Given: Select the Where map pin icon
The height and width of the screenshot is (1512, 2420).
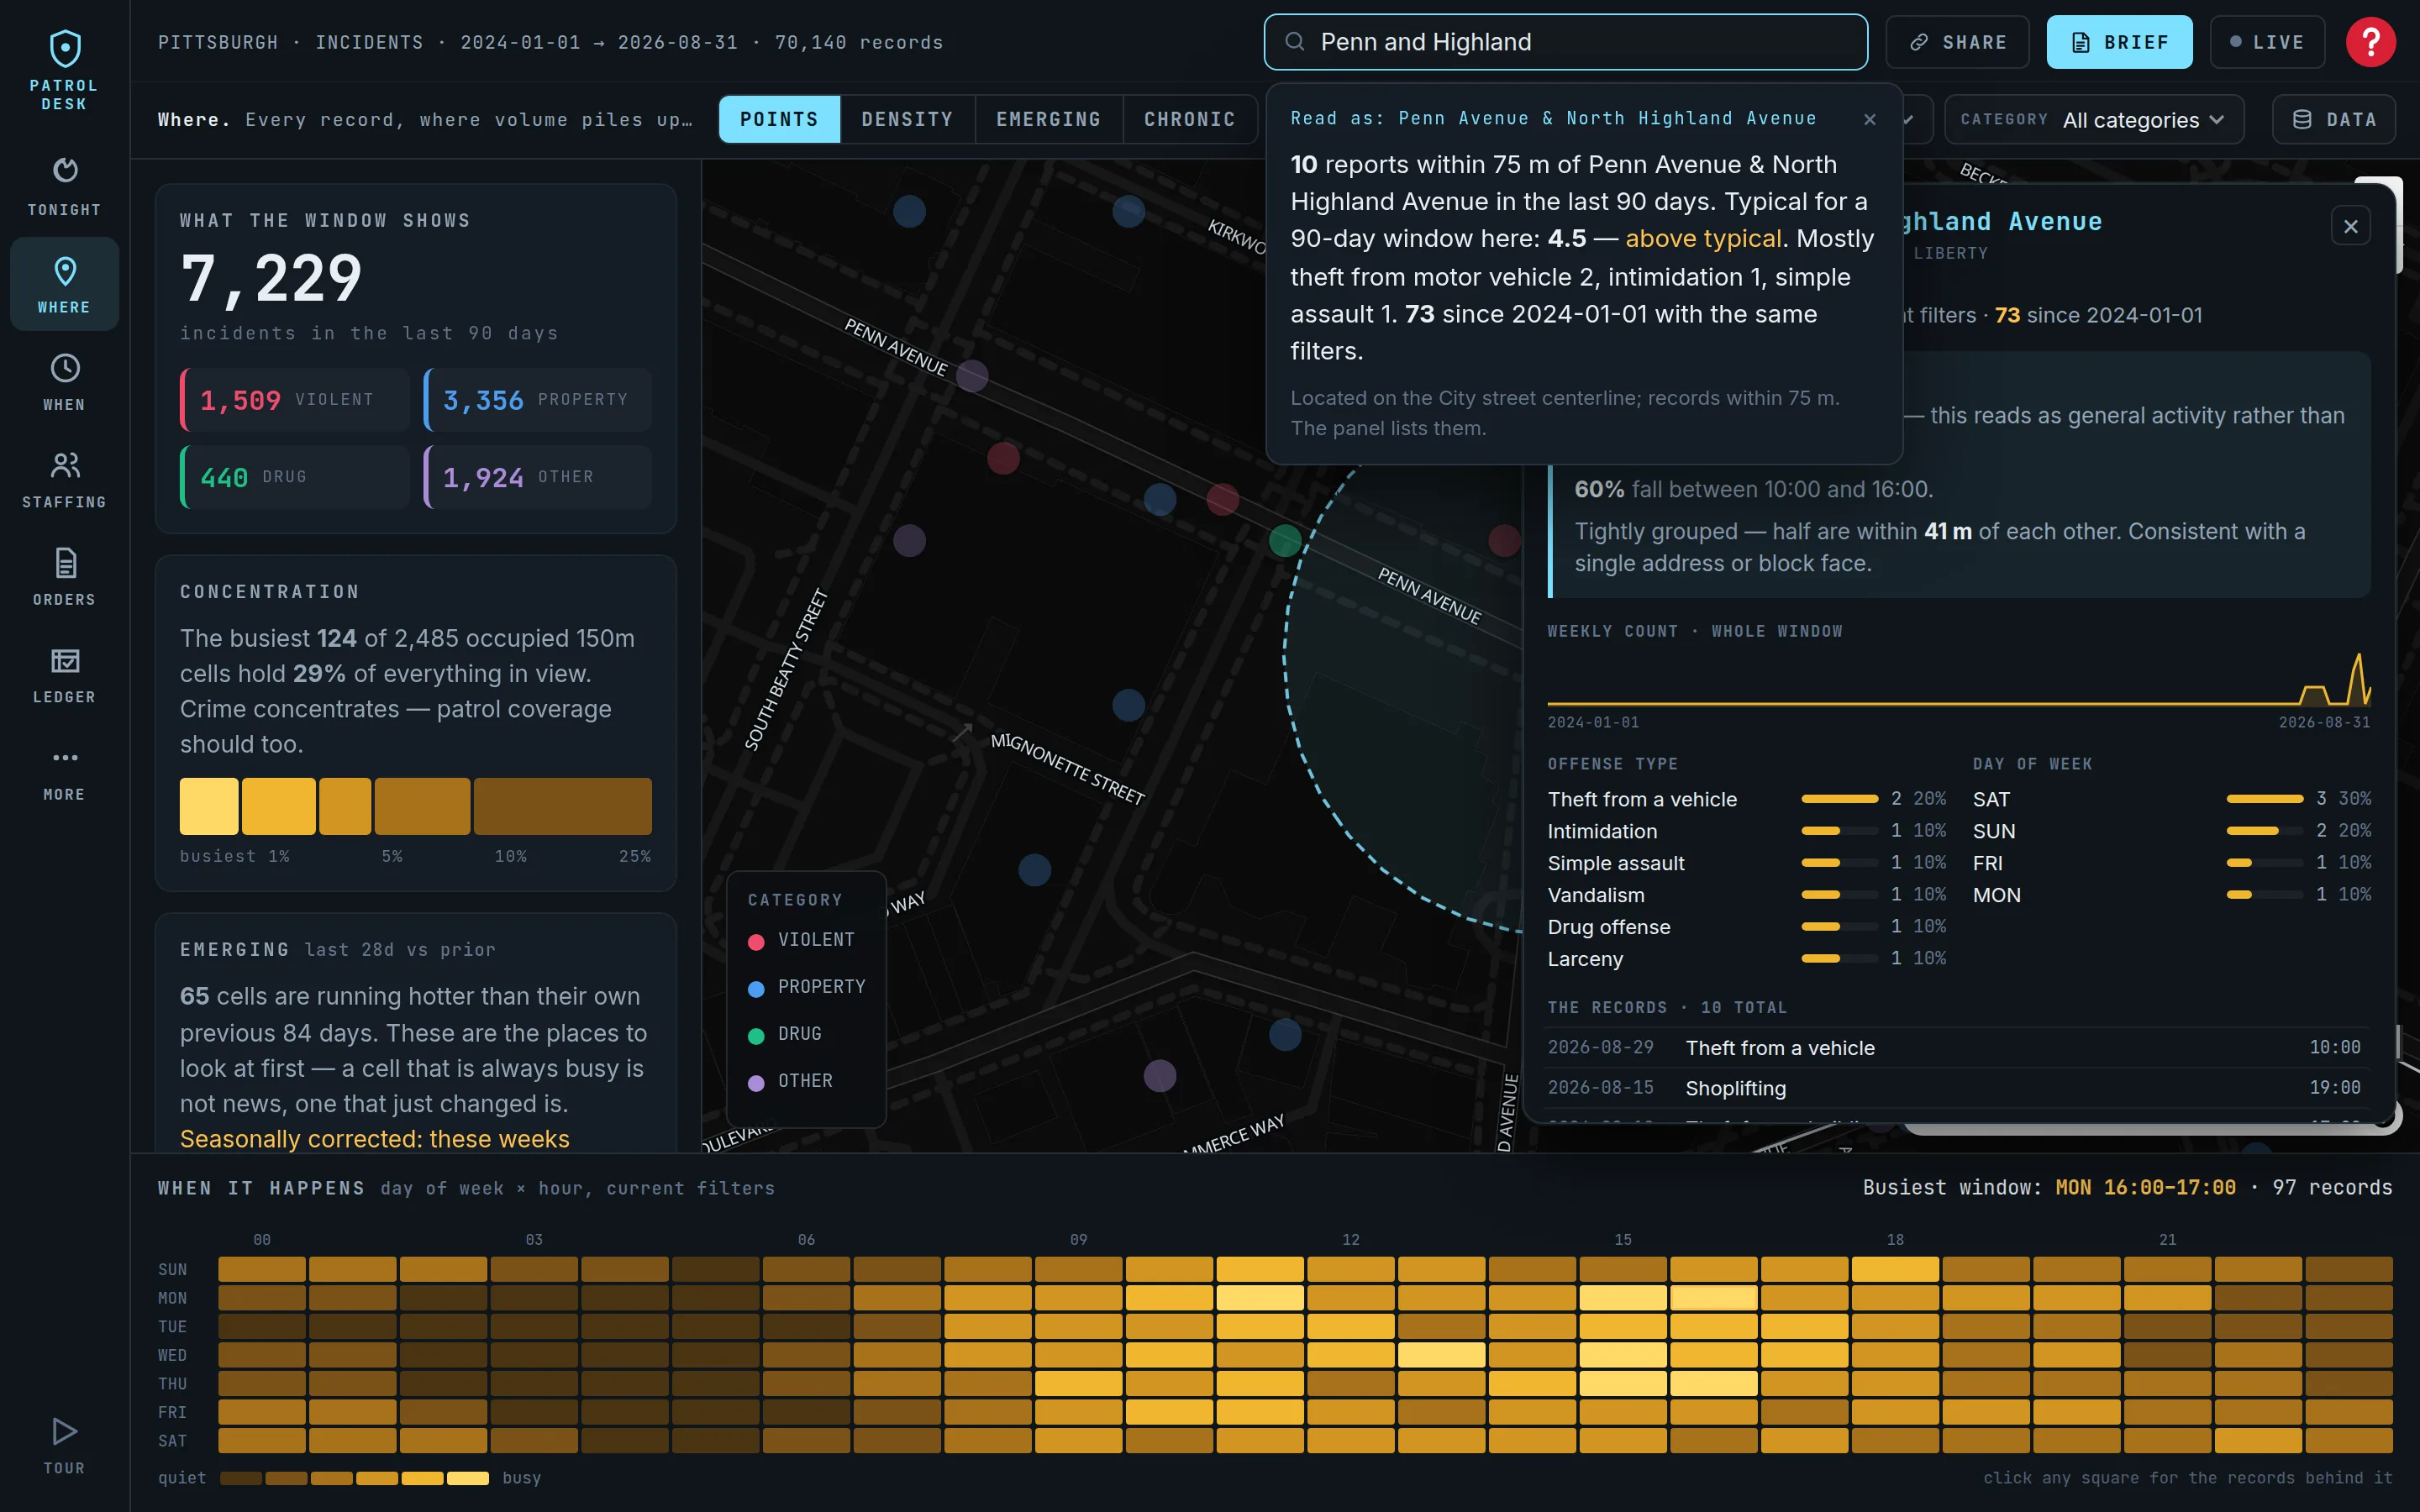Looking at the screenshot, I should pos(65,272).
